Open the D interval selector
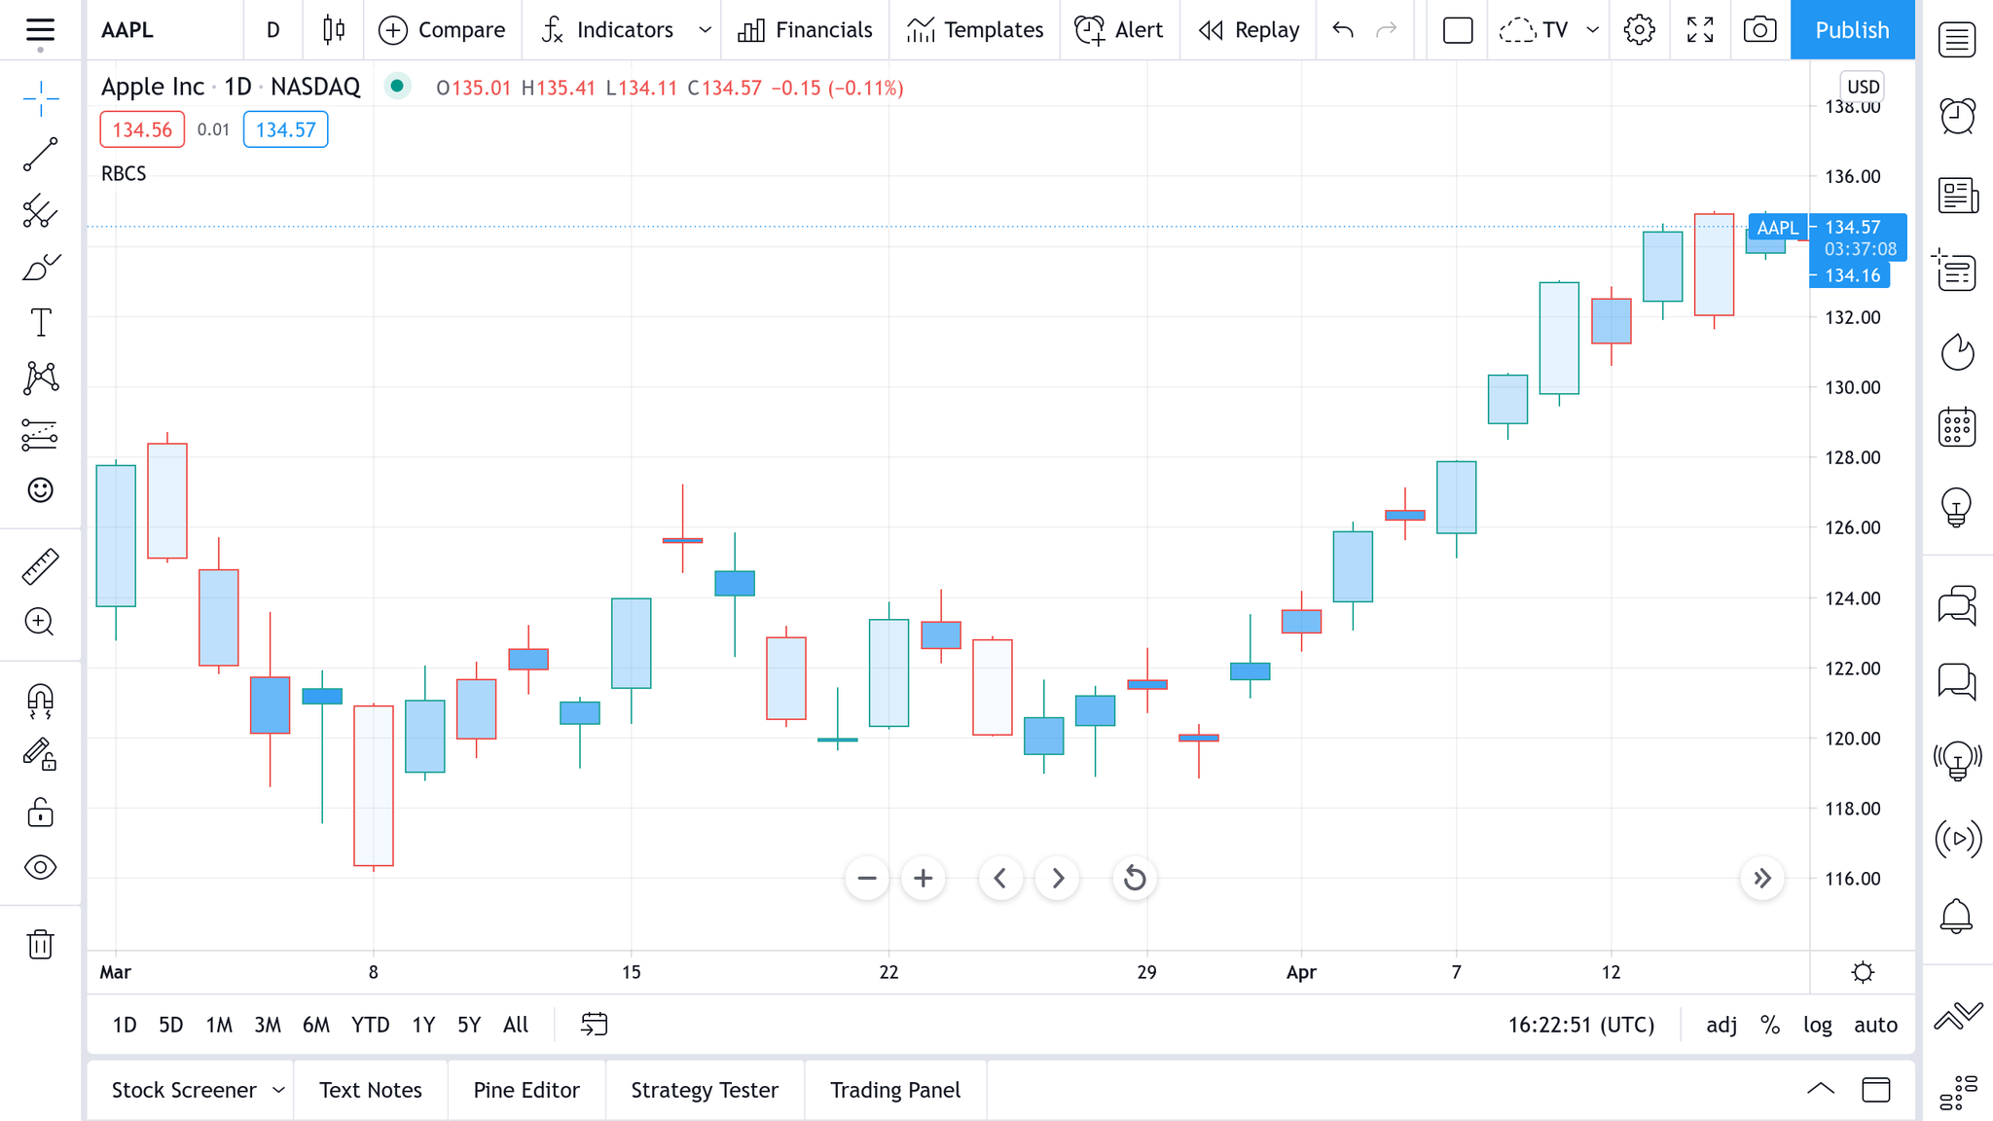Image resolution: width=1993 pixels, height=1121 pixels. [273, 30]
